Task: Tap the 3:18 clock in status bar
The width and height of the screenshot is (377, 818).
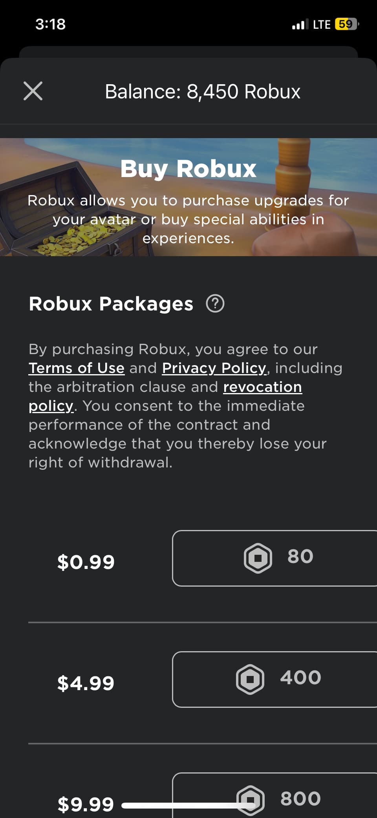Action: tap(50, 24)
